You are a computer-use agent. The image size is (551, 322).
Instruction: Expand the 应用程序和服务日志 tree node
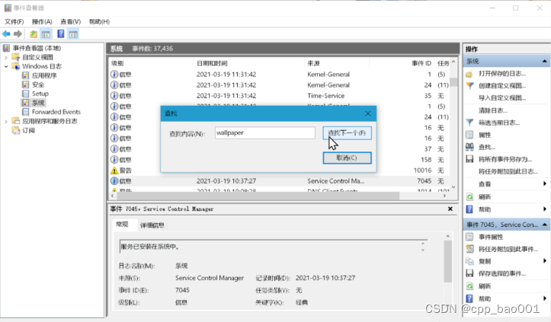[6, 121]
